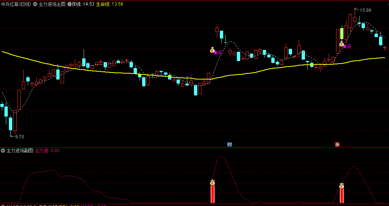Expand the dropdown before 主力进场副图 label
This screenshot has width=389, height=206.
3,151
